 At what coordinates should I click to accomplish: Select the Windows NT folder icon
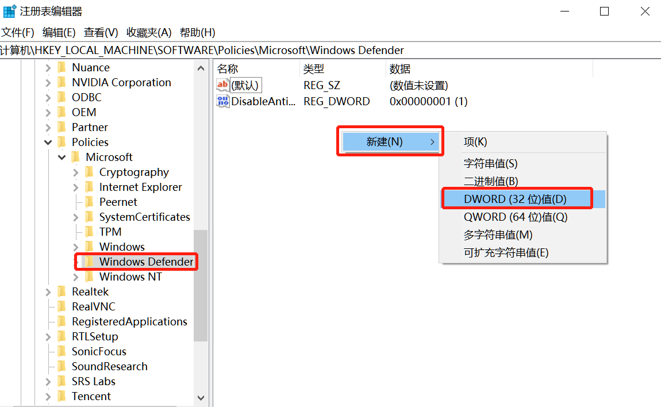[91, 277]
